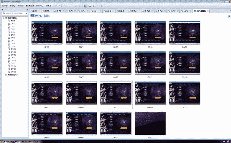Select the DNF9 virtual machine thumbnail
Viewport: 231px width, 143px height.
[x=150, y=63]
